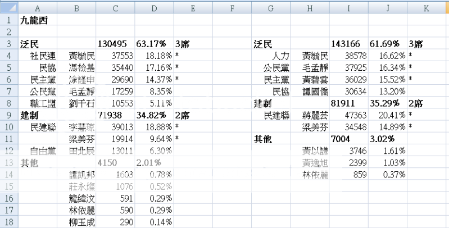
Task: Select row 3 header
Action: point(9,43)
